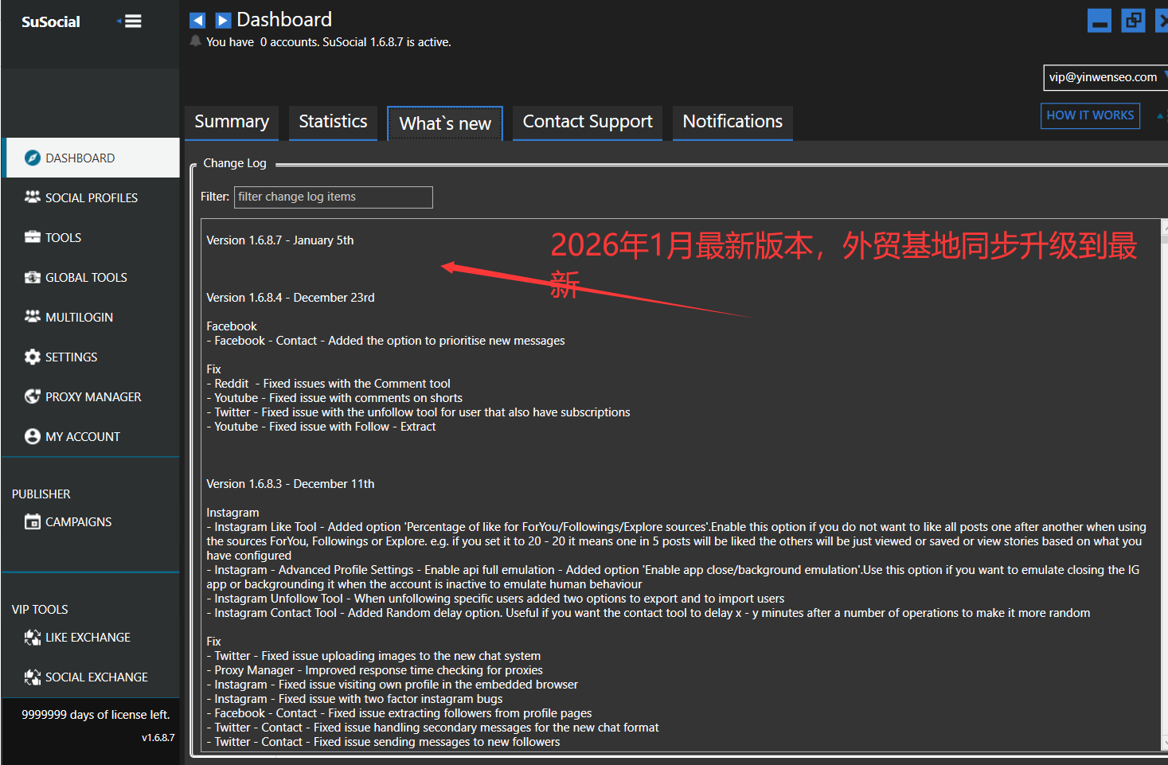Viewport: 1168px width, 765px height.
Task: Open Social Profiles via its people icon
Action: pyautogui.click(x=32, y=197)
